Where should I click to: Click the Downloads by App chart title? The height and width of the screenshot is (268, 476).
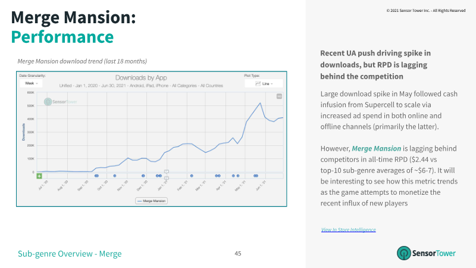click(x=141, y=78)
